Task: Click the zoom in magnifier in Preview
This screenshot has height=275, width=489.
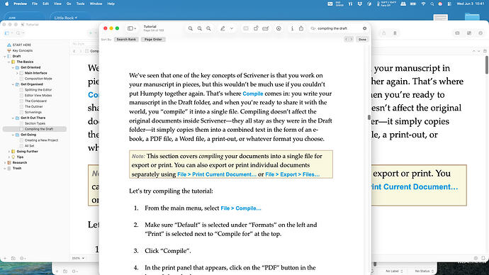Action: pyautogui.click(x=208, y=28)
